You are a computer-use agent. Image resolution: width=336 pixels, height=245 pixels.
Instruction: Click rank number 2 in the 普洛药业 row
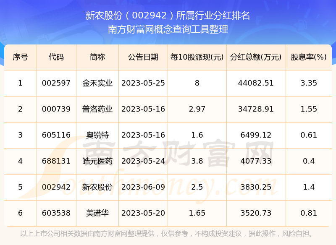click(20, 109)
